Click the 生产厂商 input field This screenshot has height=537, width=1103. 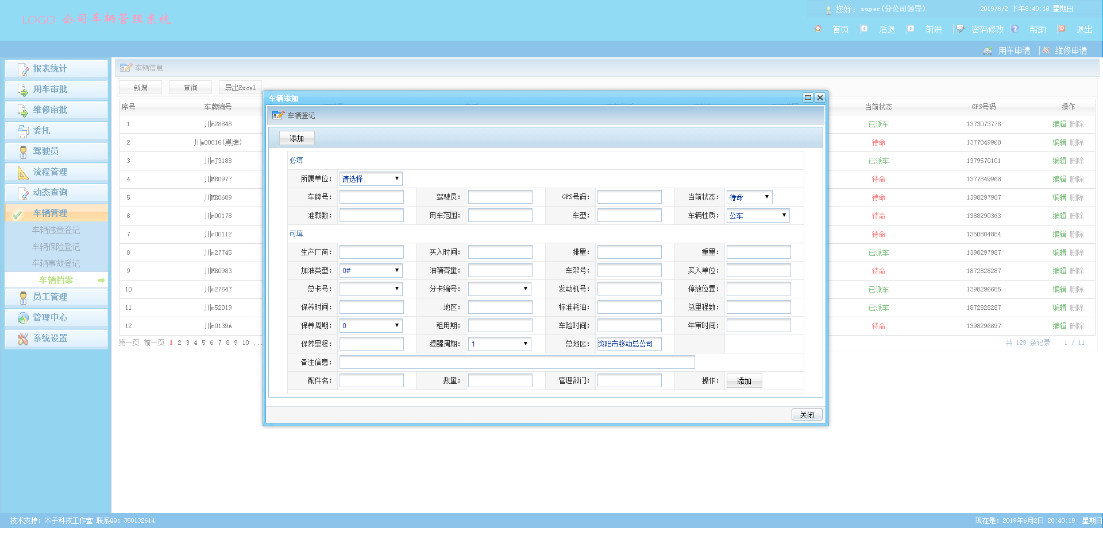click(371, 252)
